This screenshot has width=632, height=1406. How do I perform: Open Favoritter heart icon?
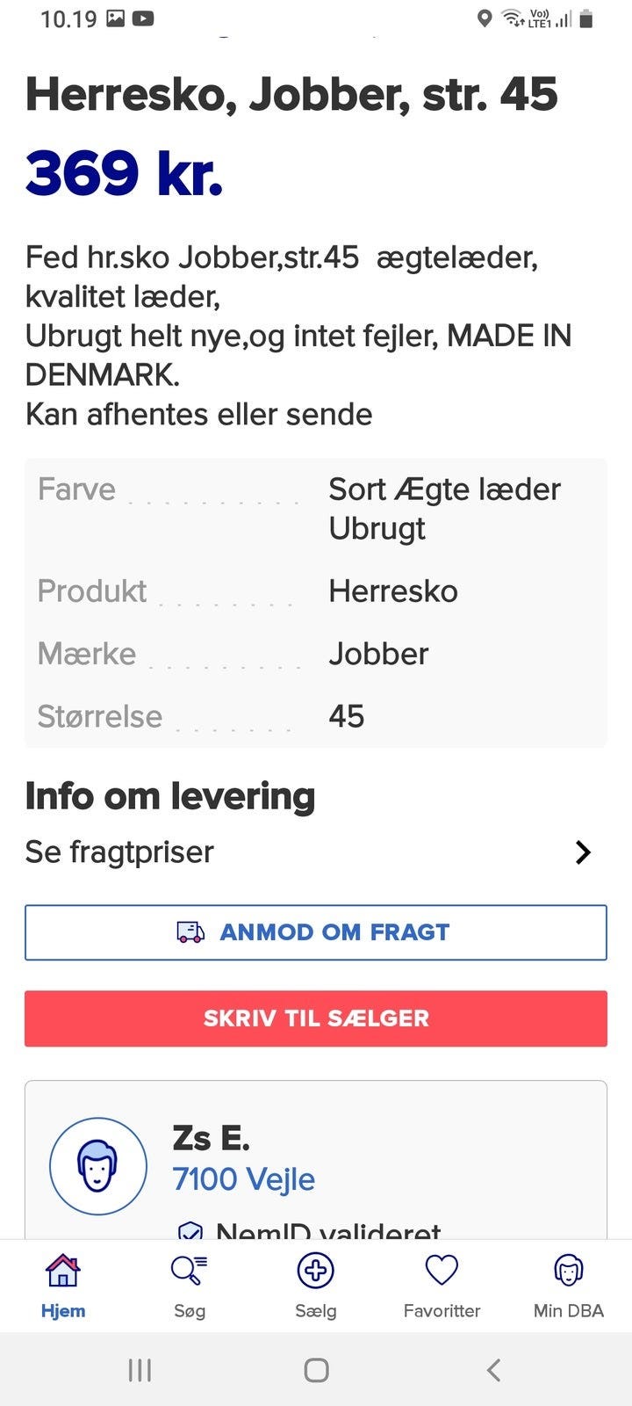click(x=442, y=1271)
